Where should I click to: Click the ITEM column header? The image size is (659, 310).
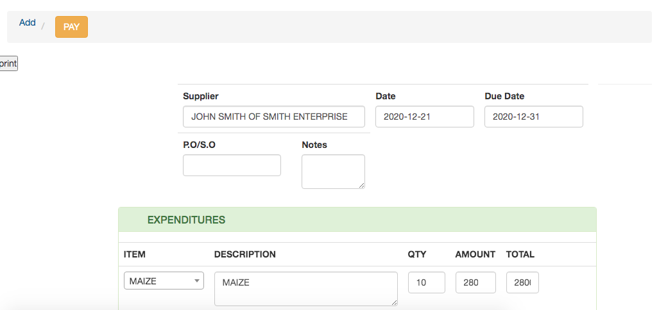pyautogui.click(x=135, y=254)
